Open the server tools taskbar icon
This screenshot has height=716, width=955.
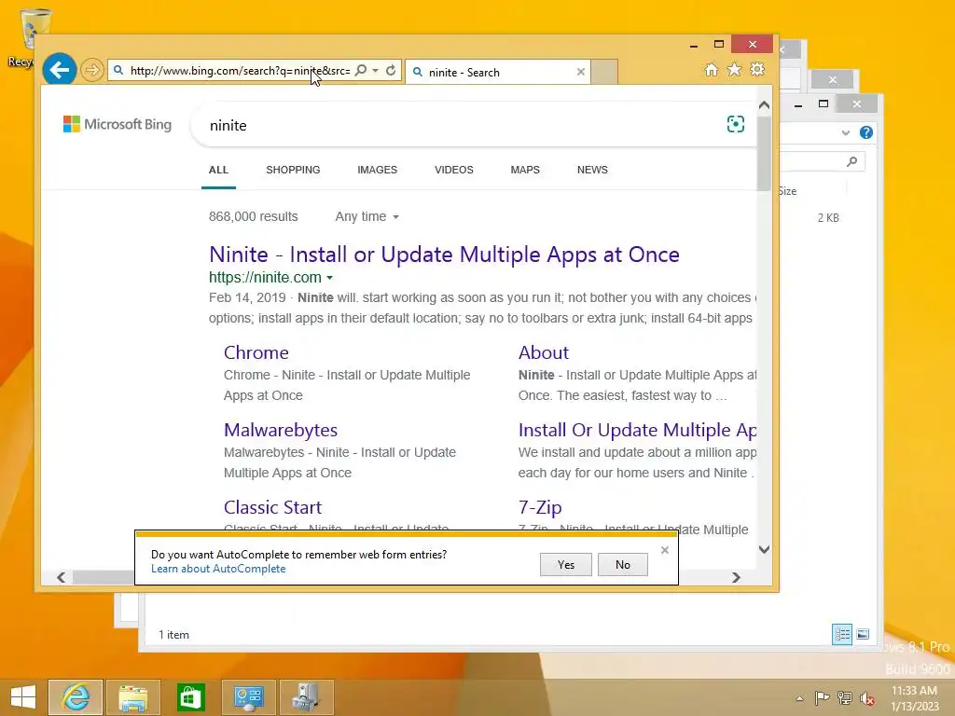[306, 697]
